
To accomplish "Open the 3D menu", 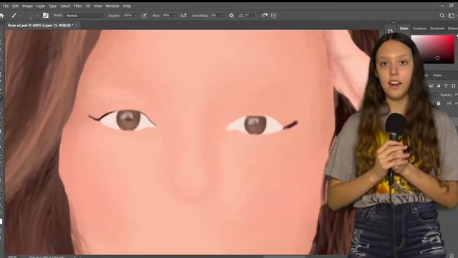I will [88, 6].
